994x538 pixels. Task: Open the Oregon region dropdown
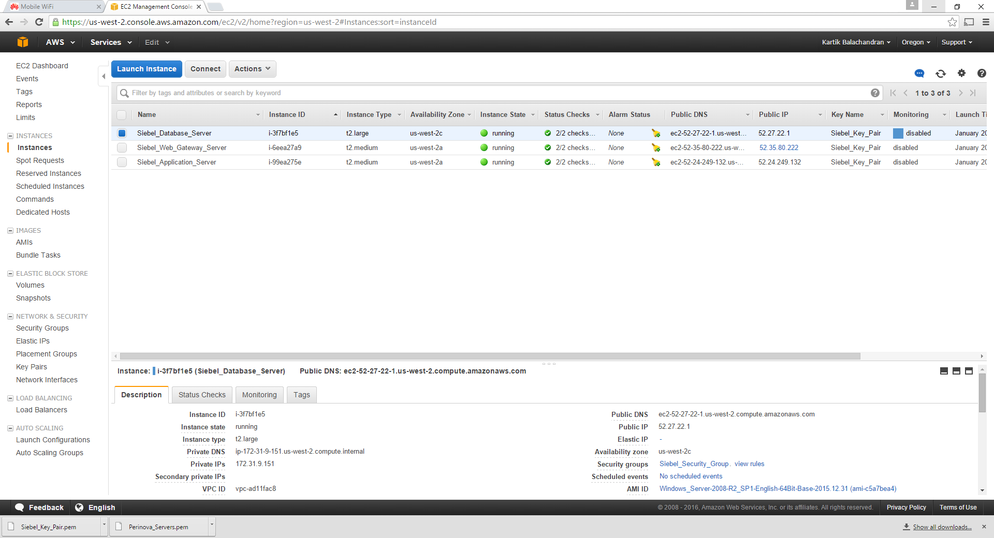point(916,42)
